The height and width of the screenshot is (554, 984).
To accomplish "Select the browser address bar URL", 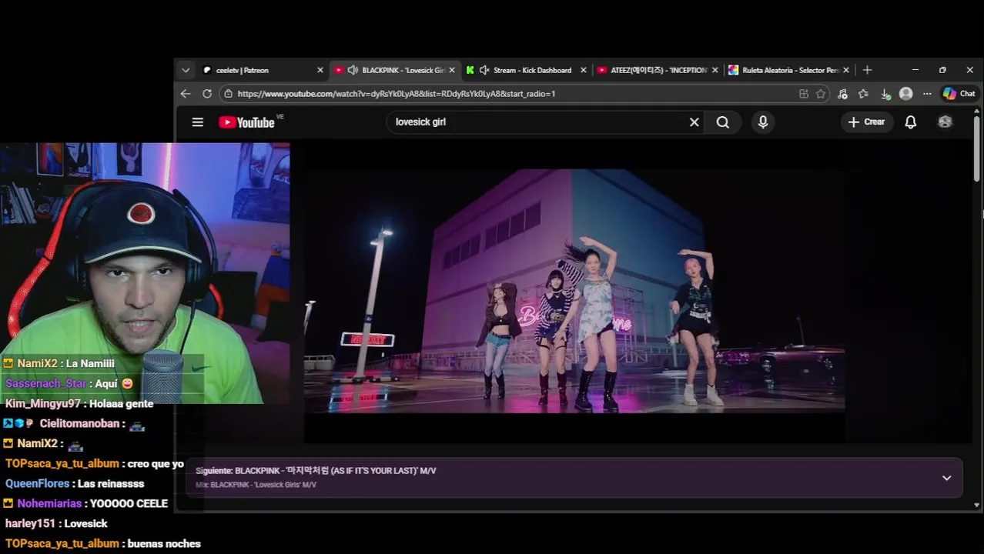I will pyautogui.click(x=396, y=94).
